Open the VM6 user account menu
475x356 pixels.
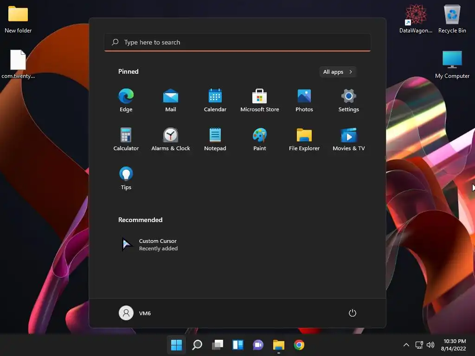tap(135, 313)
